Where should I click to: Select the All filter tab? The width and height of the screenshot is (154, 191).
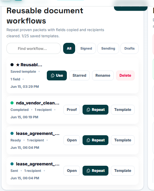[x=69, y=48]
